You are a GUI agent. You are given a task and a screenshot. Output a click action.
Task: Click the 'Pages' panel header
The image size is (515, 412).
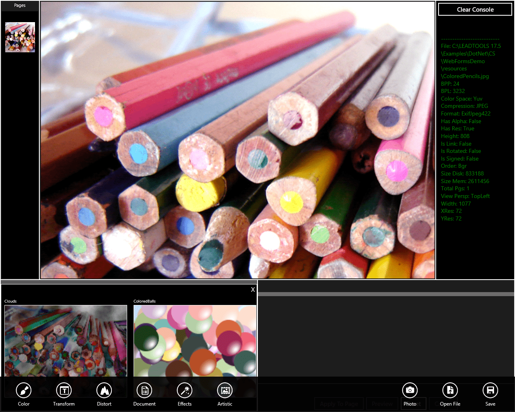click(x=20, y=5)
